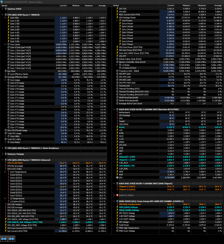The width and height of the screenshot is (224, 244).
Task: Select the CPU PPT FAST Limit row
Action: point(168,83)
